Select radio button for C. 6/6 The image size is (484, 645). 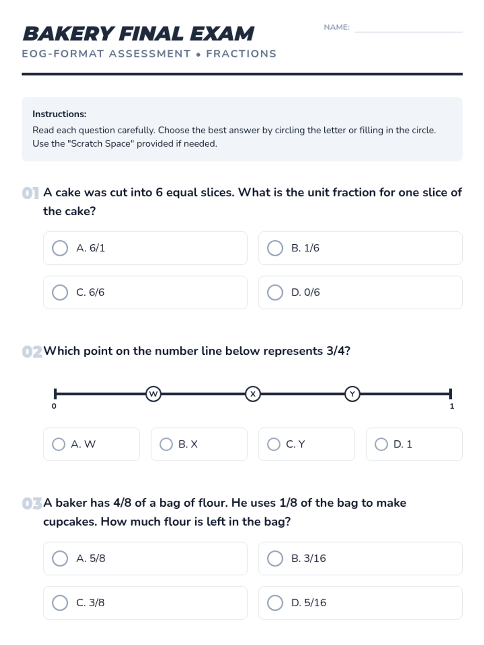point(60,292)
